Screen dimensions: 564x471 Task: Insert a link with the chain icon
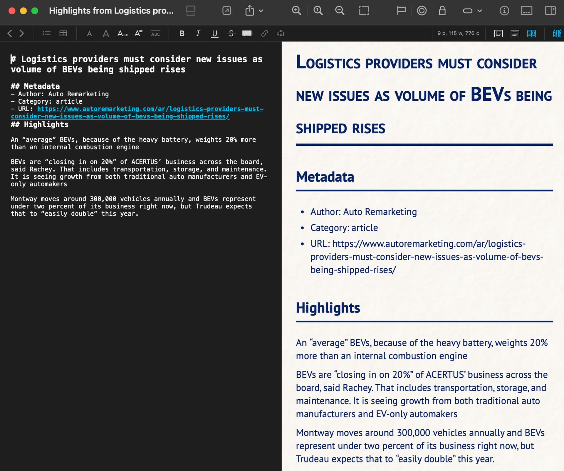pyautogui.click(x=264, y=33)
